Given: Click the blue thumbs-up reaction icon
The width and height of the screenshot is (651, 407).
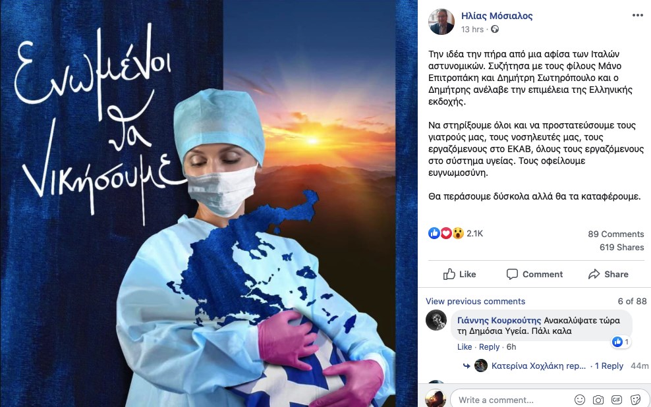Looking at the screenshot, I should click(x=434, y=234).
